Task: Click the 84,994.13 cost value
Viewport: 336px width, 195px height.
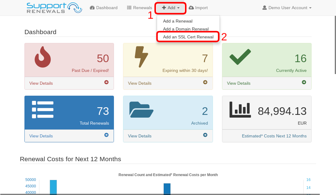Action: coord(282,111)
